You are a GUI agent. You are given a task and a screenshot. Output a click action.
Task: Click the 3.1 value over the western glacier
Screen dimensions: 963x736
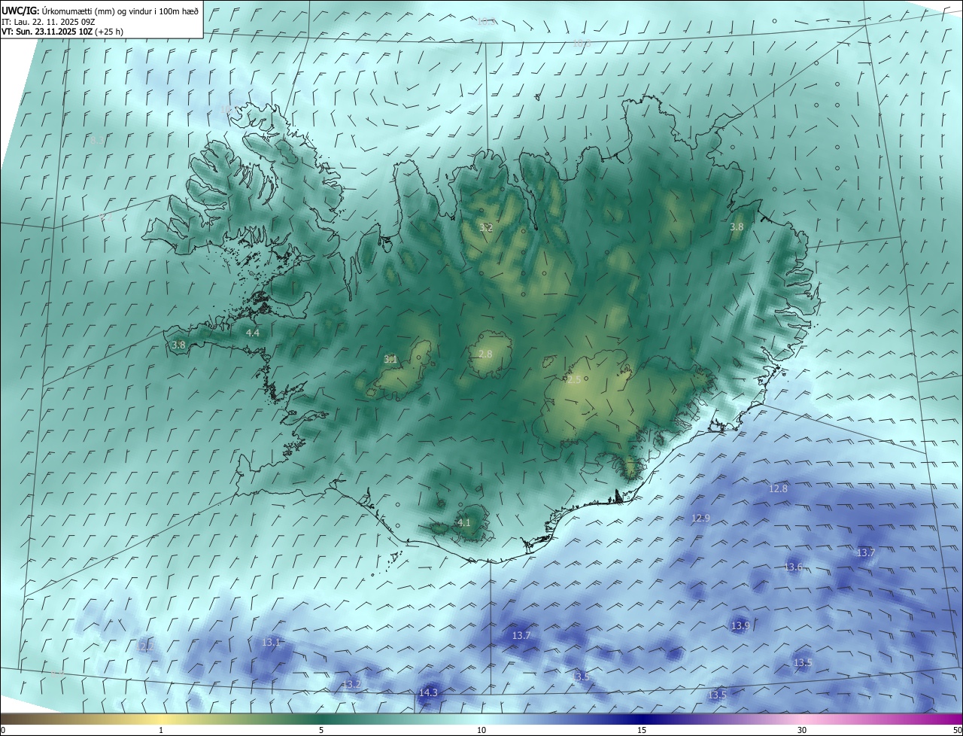[x=390, y=360]
